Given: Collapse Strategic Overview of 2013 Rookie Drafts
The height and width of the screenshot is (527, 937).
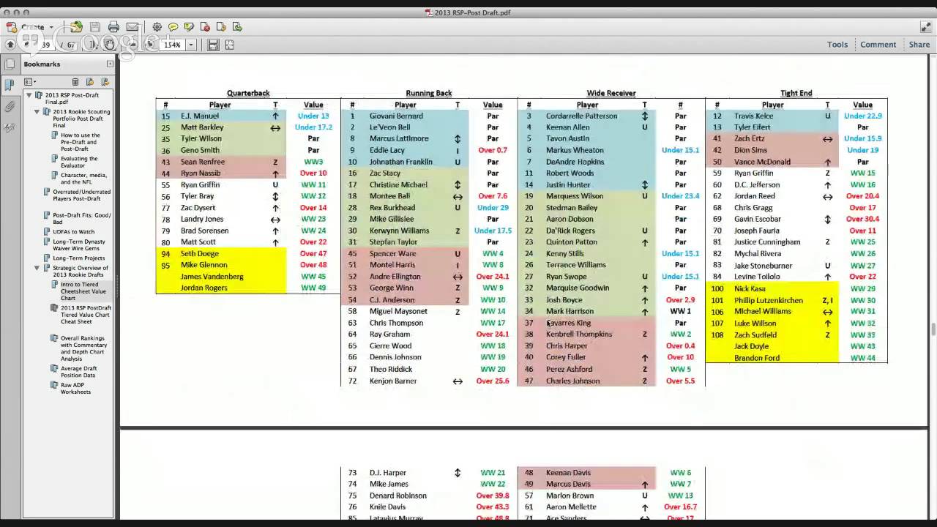Looking at the screenshot, I should [x=37, y=268].
